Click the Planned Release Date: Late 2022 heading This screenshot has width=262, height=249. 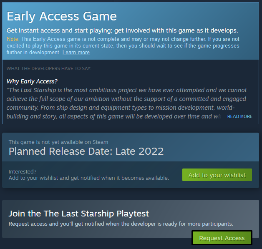tap(86, 151)
